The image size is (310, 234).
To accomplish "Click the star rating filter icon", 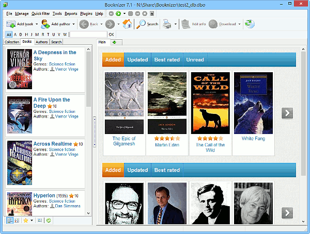I will [x=26, y=221].
